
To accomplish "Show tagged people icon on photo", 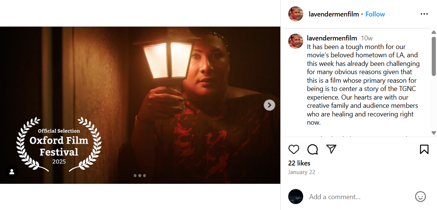I will (x=12, y=171).
